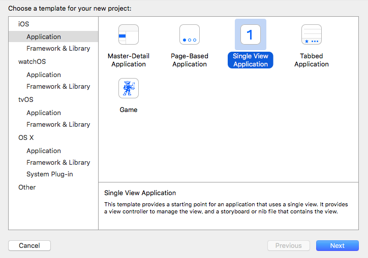Select the Other category
368x258 pixels.
pyautogui.click(x=27, y=188)
